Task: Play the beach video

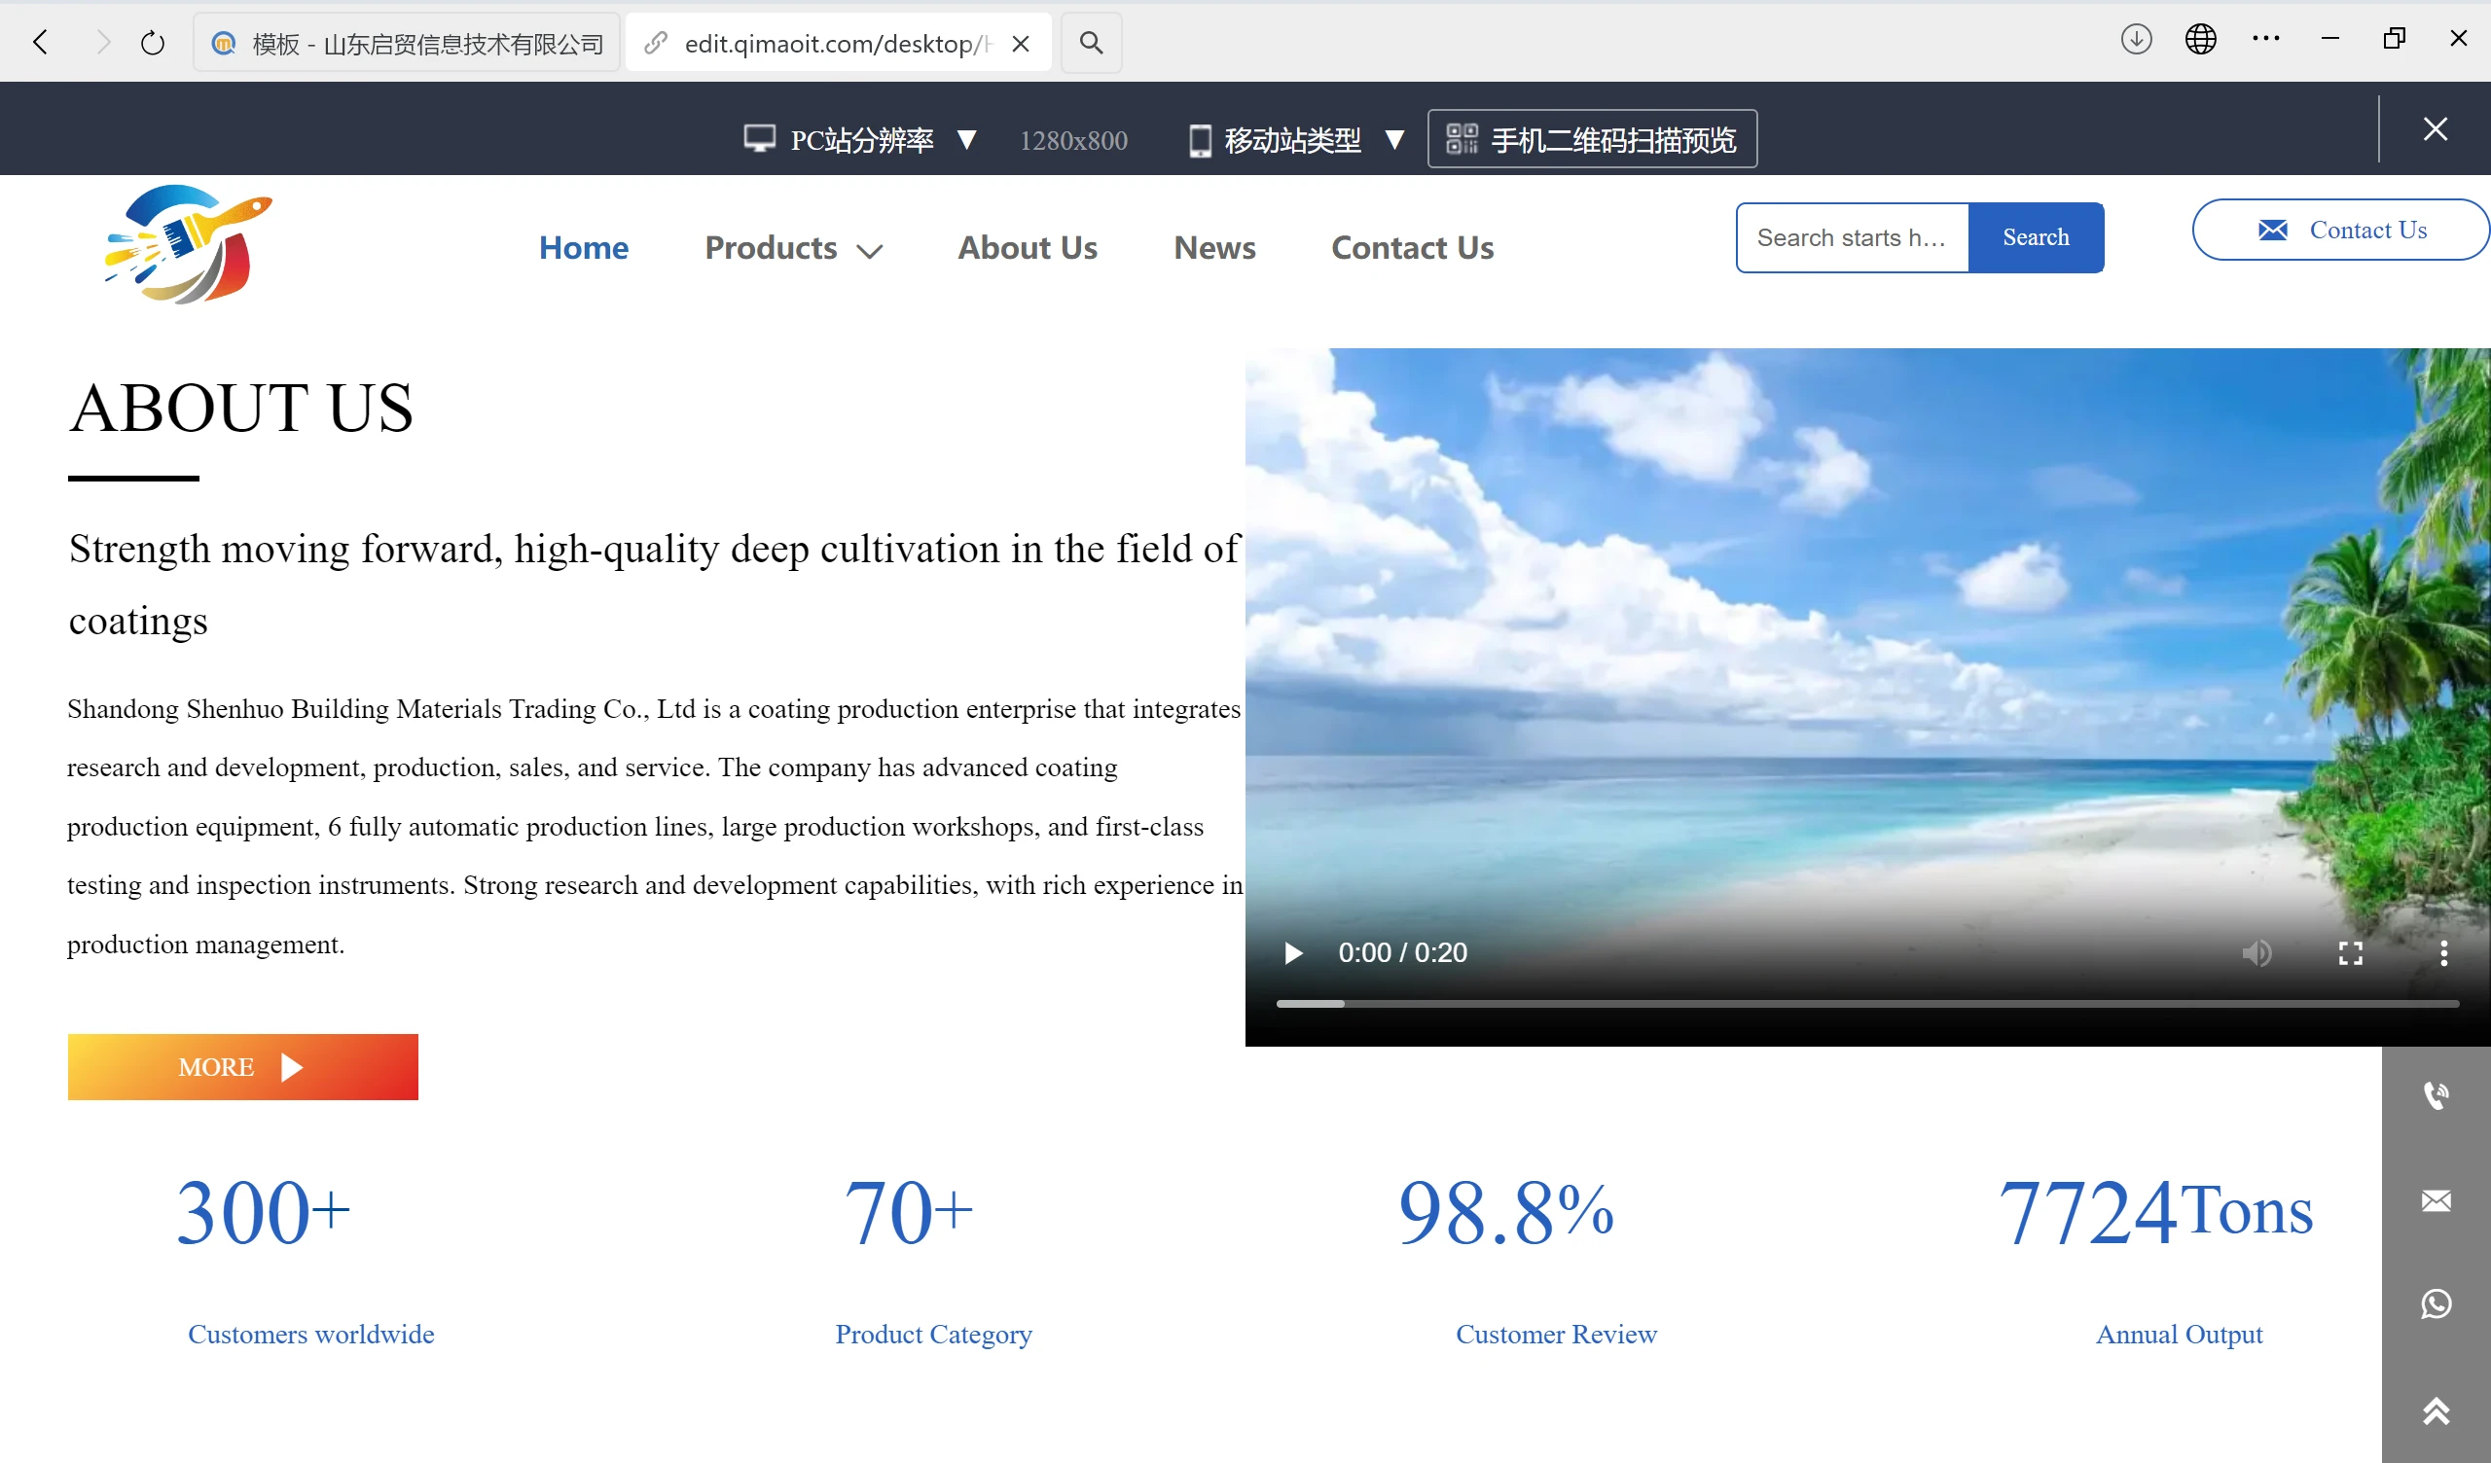Action: (x=1293, y=953)
